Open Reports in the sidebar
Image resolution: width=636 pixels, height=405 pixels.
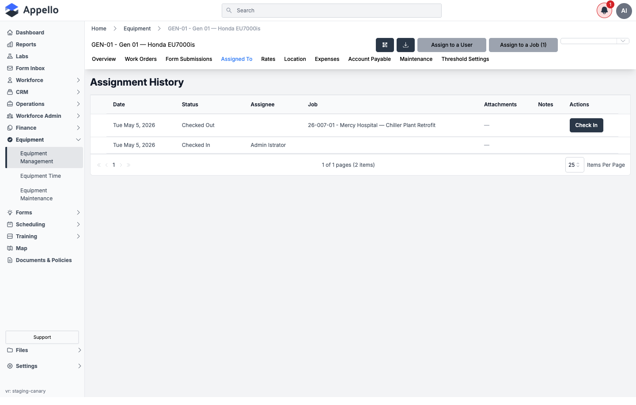26,45
